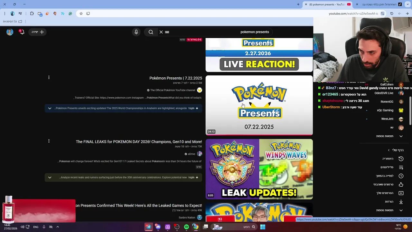This screenshot has width=412, height=232.
Task: Open Liked videos (סרטונים שאהבתי) in sidebar
Action: point(388,184)
